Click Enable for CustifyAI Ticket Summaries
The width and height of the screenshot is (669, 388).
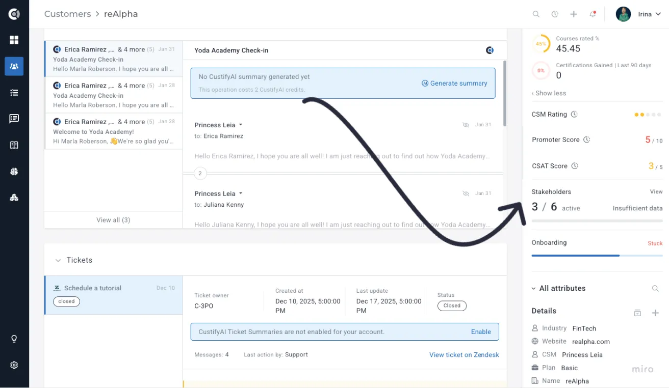[x=481, y=331]
